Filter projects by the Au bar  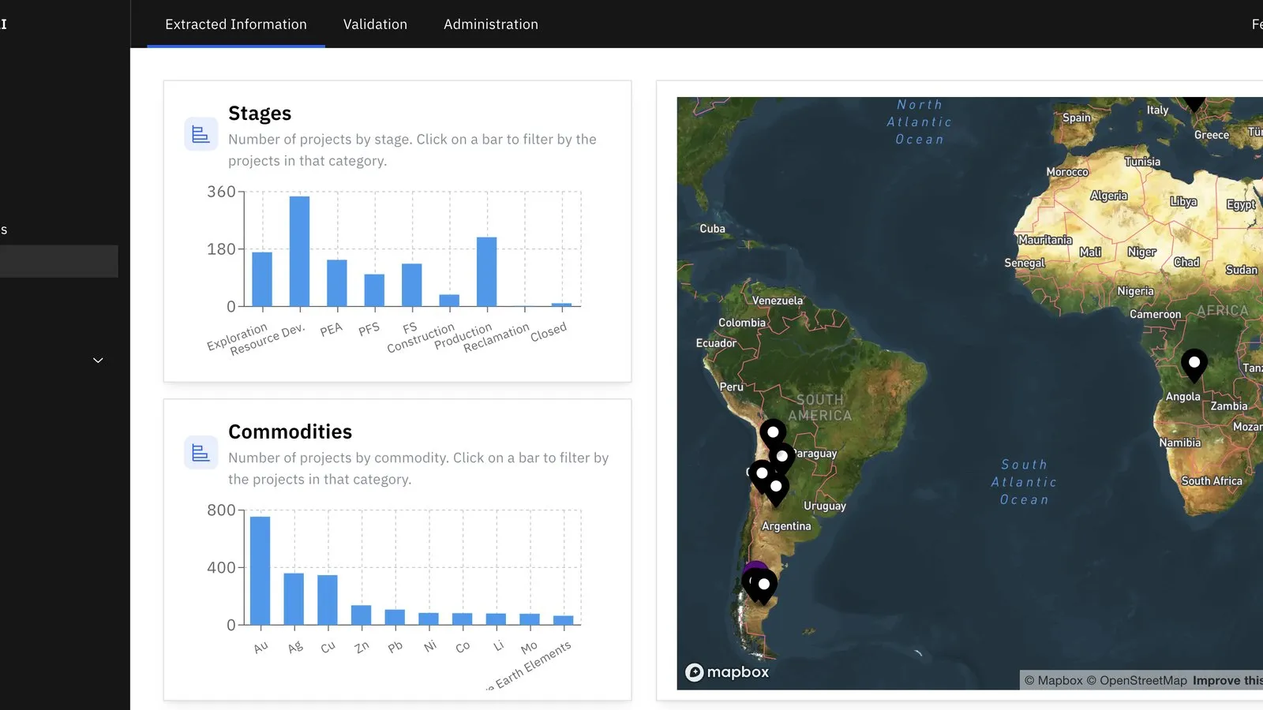pyautogui.click(x=260, y=570)
